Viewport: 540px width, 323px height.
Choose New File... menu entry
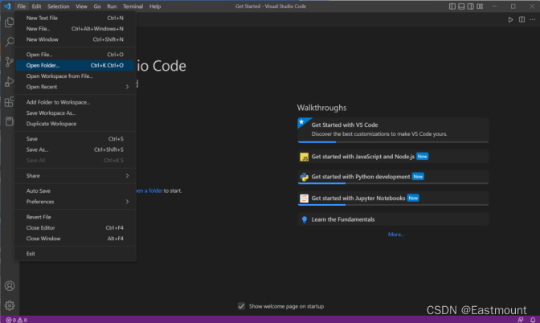point(75,29)
